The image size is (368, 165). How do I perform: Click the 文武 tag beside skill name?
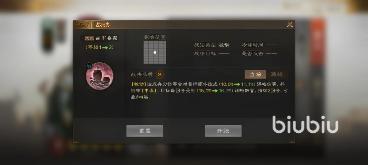89,38
